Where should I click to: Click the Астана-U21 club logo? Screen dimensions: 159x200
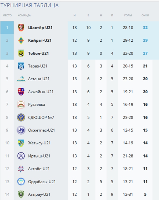(21, 79)
